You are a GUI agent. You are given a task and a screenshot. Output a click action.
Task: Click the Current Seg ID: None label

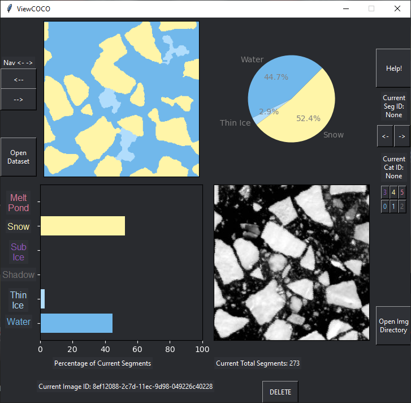click(x=393, y=106)
